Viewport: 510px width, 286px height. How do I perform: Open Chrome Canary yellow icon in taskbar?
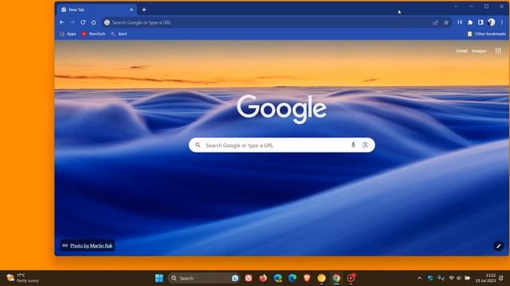[x=321, y=278]
